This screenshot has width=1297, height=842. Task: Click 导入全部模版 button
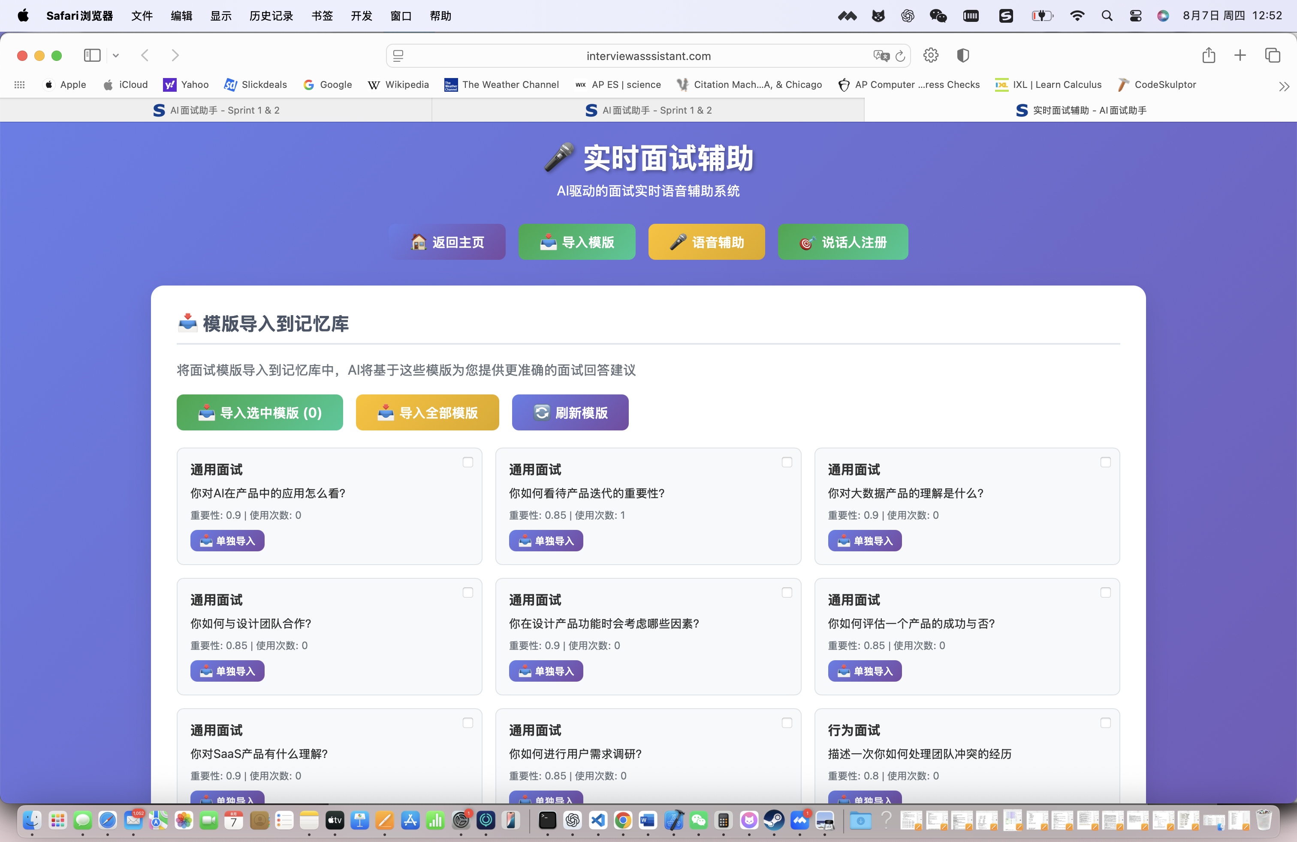427,412
